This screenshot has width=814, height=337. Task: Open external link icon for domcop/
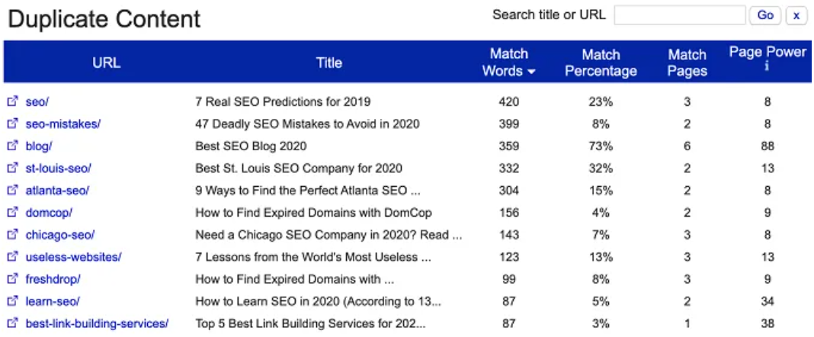[x=12, y=213]
